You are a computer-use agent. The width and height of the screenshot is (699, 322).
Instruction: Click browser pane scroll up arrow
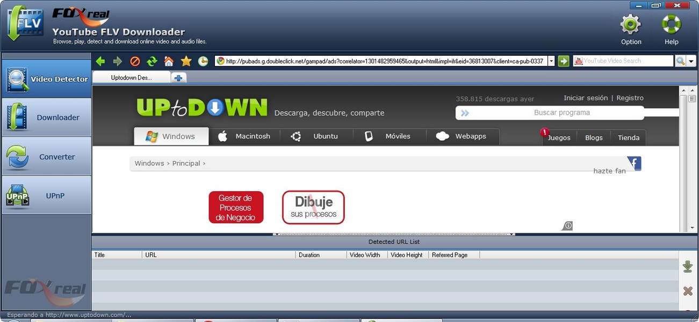pos(693,91)
